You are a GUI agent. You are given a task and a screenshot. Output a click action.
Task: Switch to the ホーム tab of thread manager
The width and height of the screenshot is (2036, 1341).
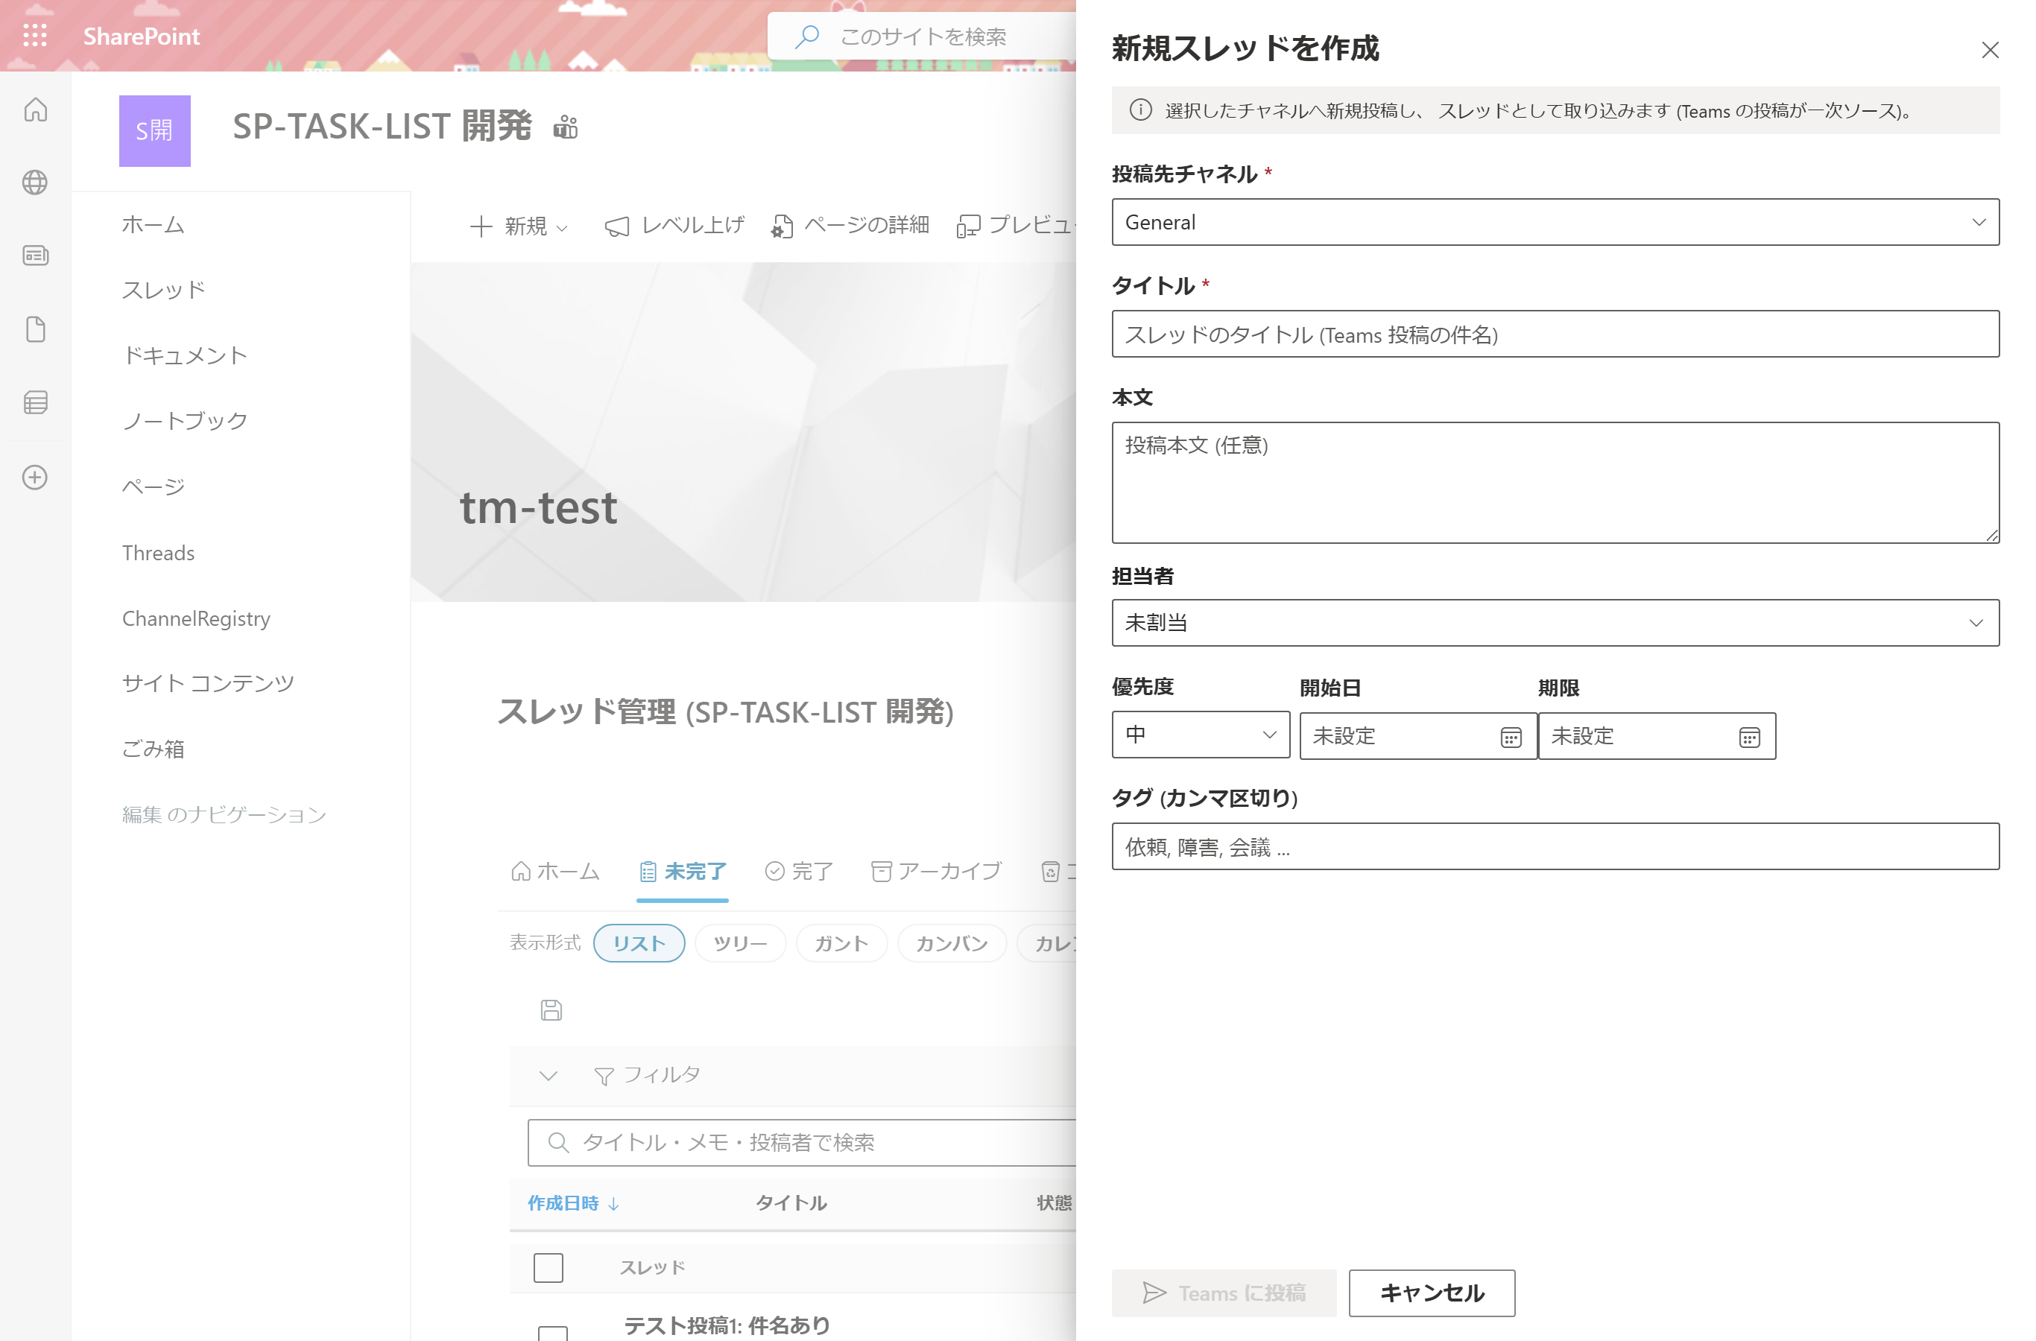(555, 872)
